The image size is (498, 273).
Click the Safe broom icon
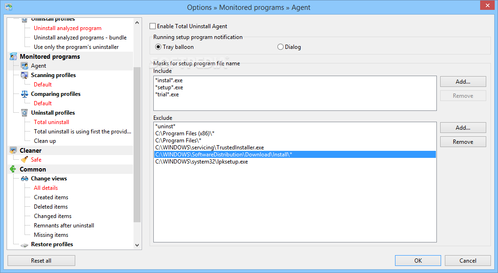tap(24, 160)
